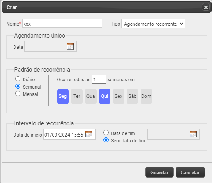Screen dimensions: 212x183
Task: Select the Semanal recurrence option
Action: tap(18, 86)
